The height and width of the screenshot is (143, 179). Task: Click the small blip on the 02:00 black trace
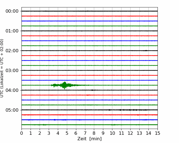pos(146,51)
